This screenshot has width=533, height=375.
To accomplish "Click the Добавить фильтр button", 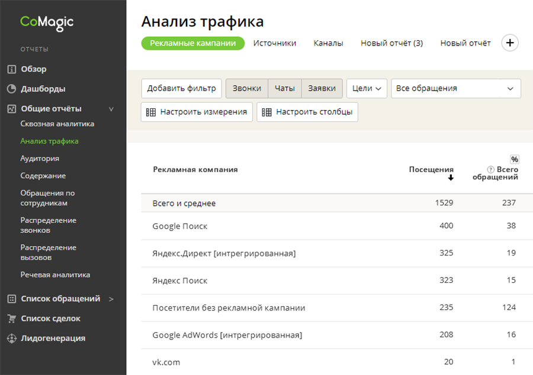I will (x=181, y=89).
